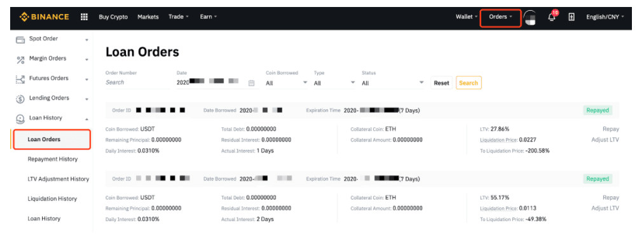Click Adjust LTV on the 27.86% LTV order
This screenshot has height=239, width=644.
(x=605, y=140)
